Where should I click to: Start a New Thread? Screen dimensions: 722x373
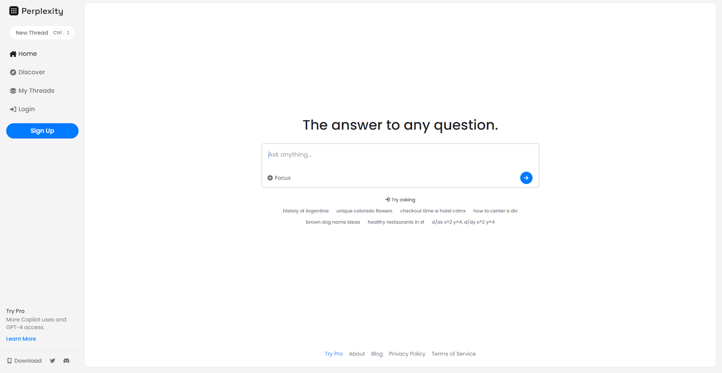(x=42, y=32)
